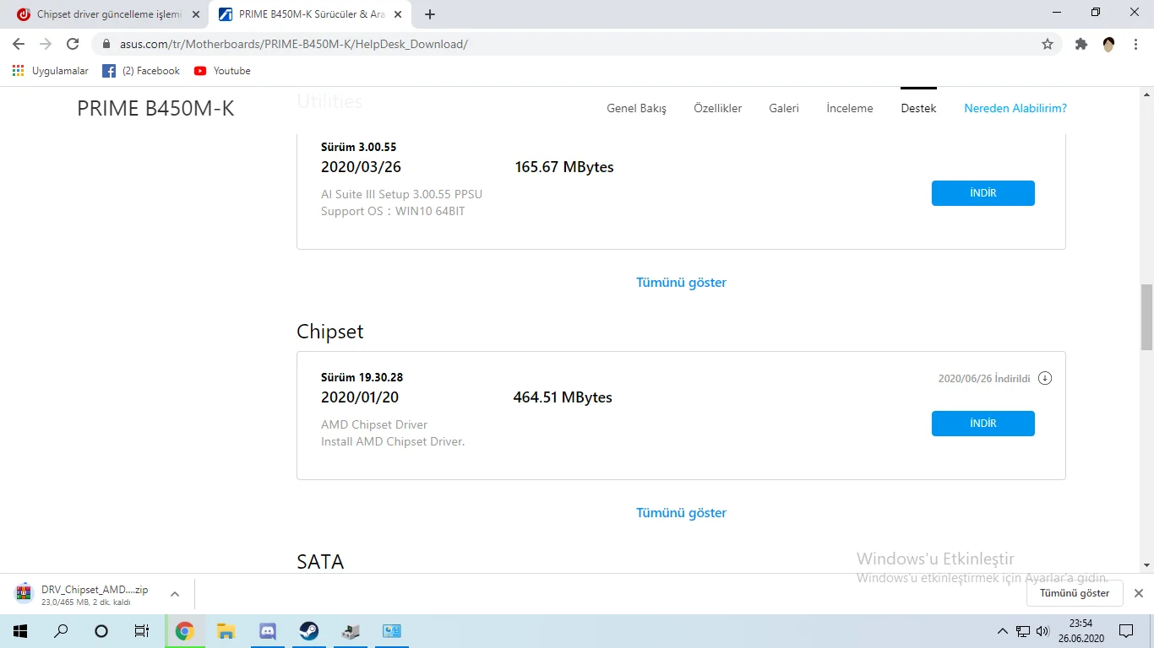
Task: Go back to the previous page
Action: tap(19, 44)
